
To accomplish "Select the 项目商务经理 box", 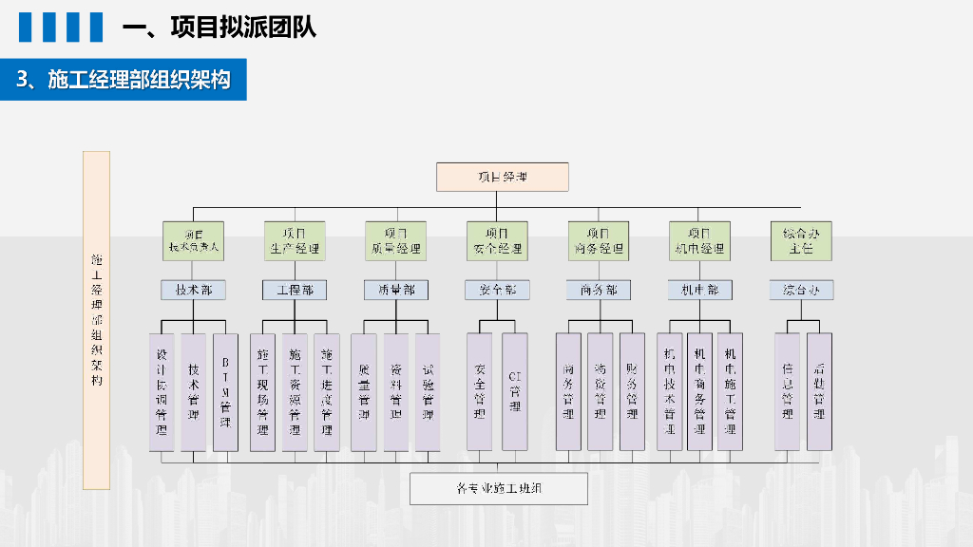I will 599,241.
